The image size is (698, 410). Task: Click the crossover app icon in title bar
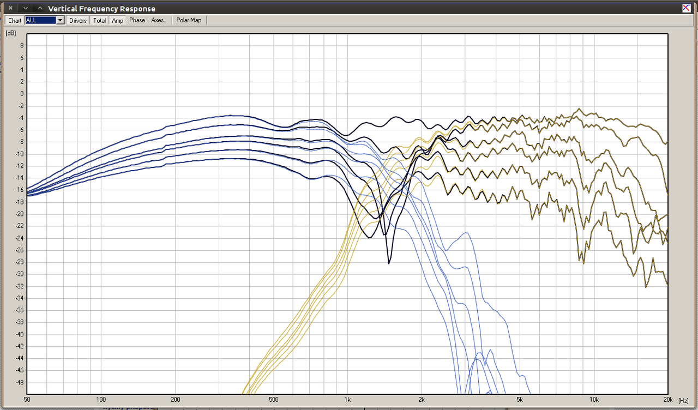click(686, 8)
